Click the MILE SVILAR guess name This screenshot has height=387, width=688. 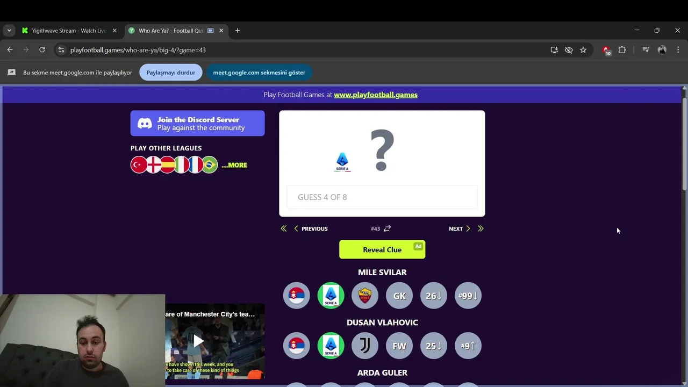tap(382, 273)
